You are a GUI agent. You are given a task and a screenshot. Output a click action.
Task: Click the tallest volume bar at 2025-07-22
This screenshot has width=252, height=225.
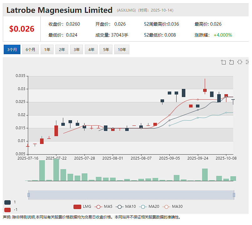coord(56,170)
